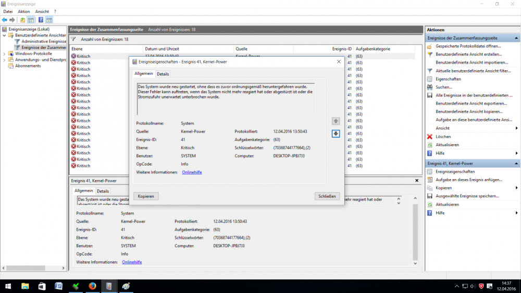Click Benutzerdefinierte Ansicht erstellen funnel action
Viewport: 521px width, 293px height.
pyautogui.click(x=468, y=54)
